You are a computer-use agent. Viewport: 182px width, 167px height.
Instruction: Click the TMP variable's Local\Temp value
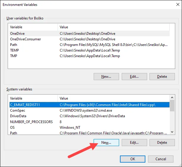pyautogui.click(x=90, y=56)
